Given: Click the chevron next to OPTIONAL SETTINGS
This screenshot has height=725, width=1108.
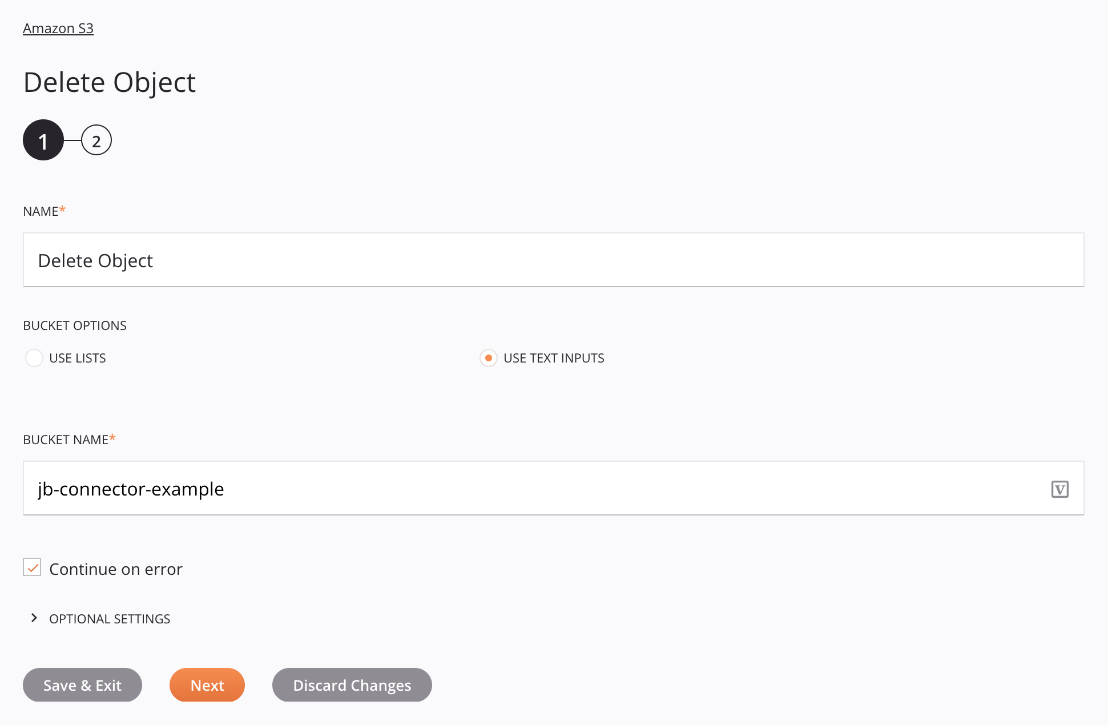Looking at the screenshot, I should (33, 617).
